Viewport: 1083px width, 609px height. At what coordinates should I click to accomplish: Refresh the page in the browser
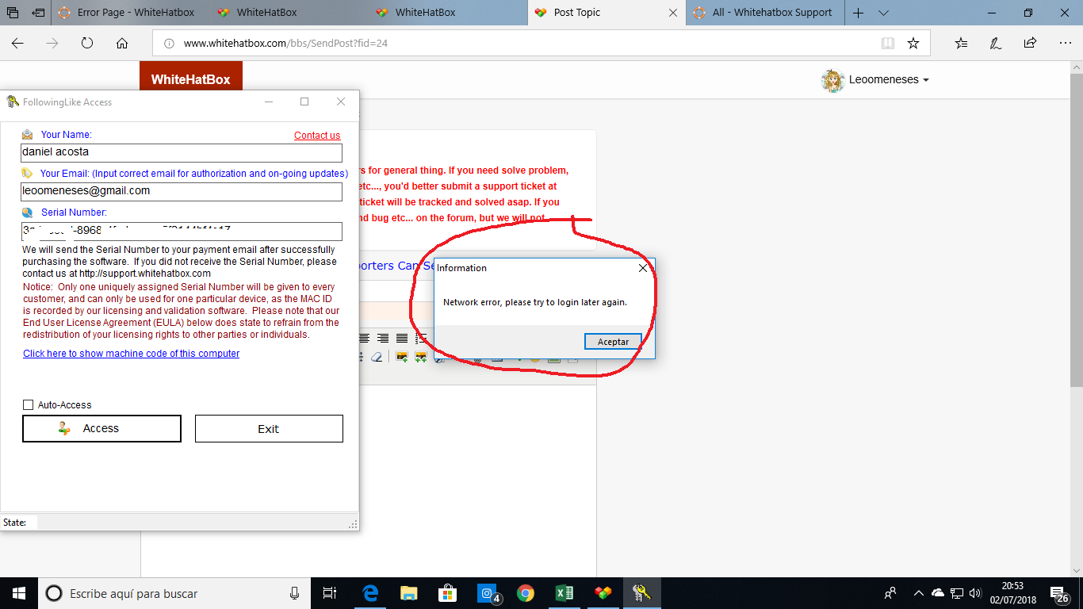(x=87, y=44)
